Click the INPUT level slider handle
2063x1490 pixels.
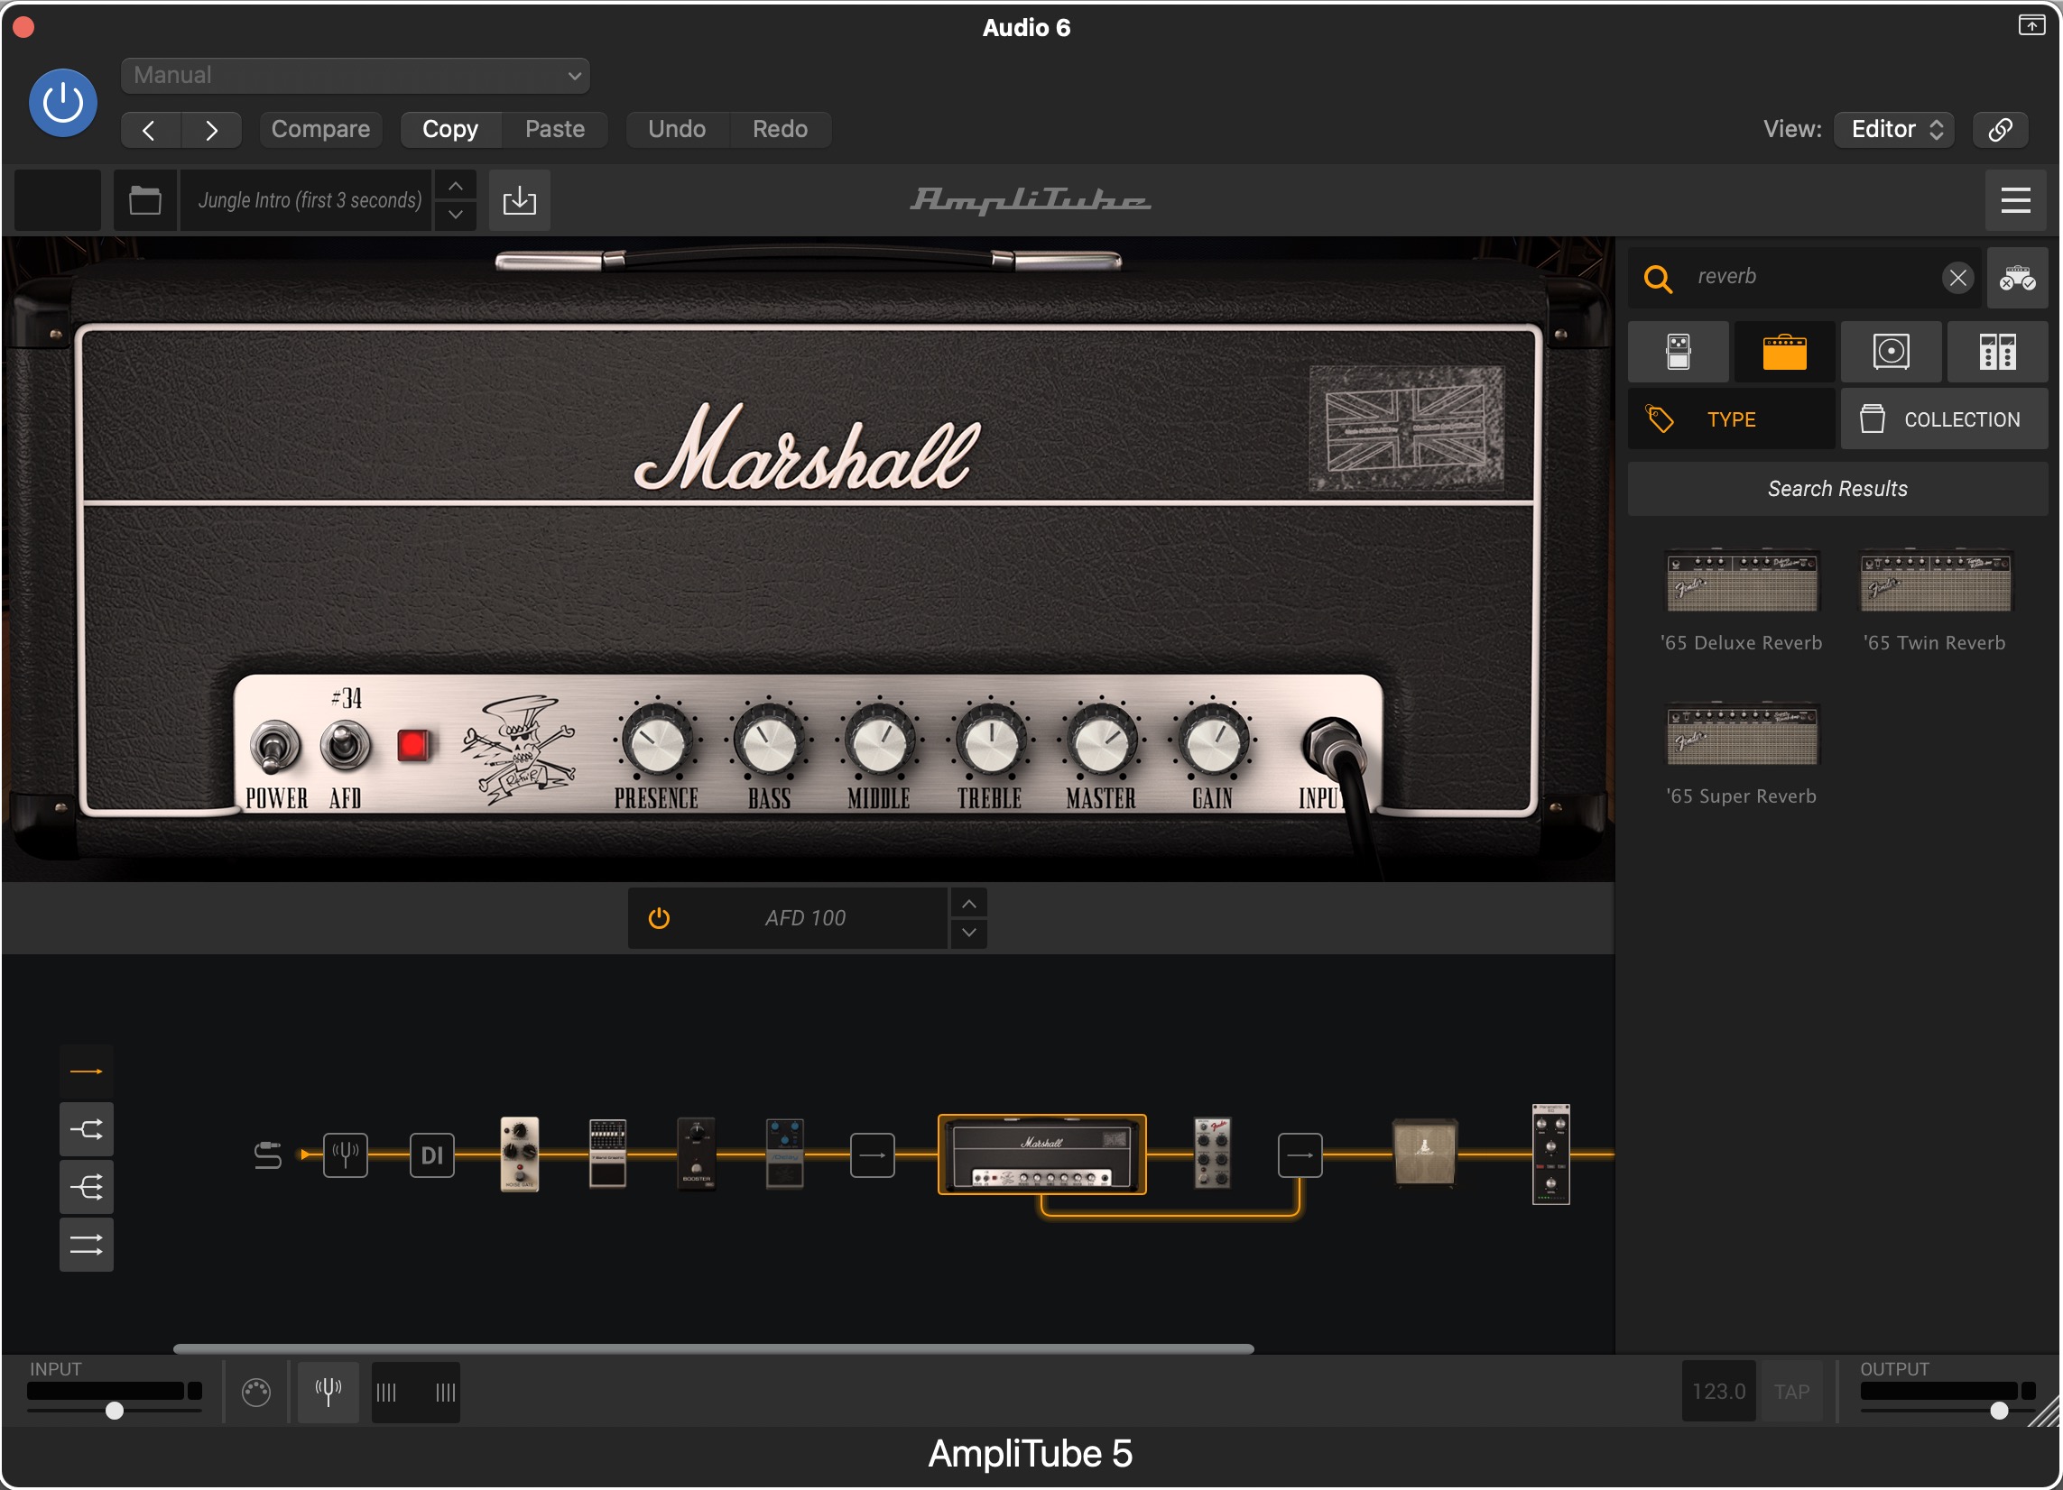click(115, 1411)
